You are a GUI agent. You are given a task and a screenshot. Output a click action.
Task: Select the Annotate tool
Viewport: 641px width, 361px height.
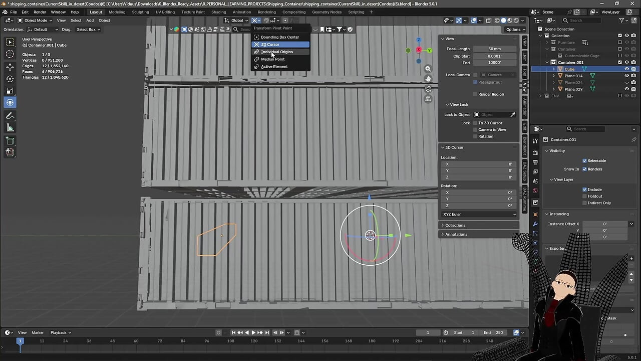[10, 116]
